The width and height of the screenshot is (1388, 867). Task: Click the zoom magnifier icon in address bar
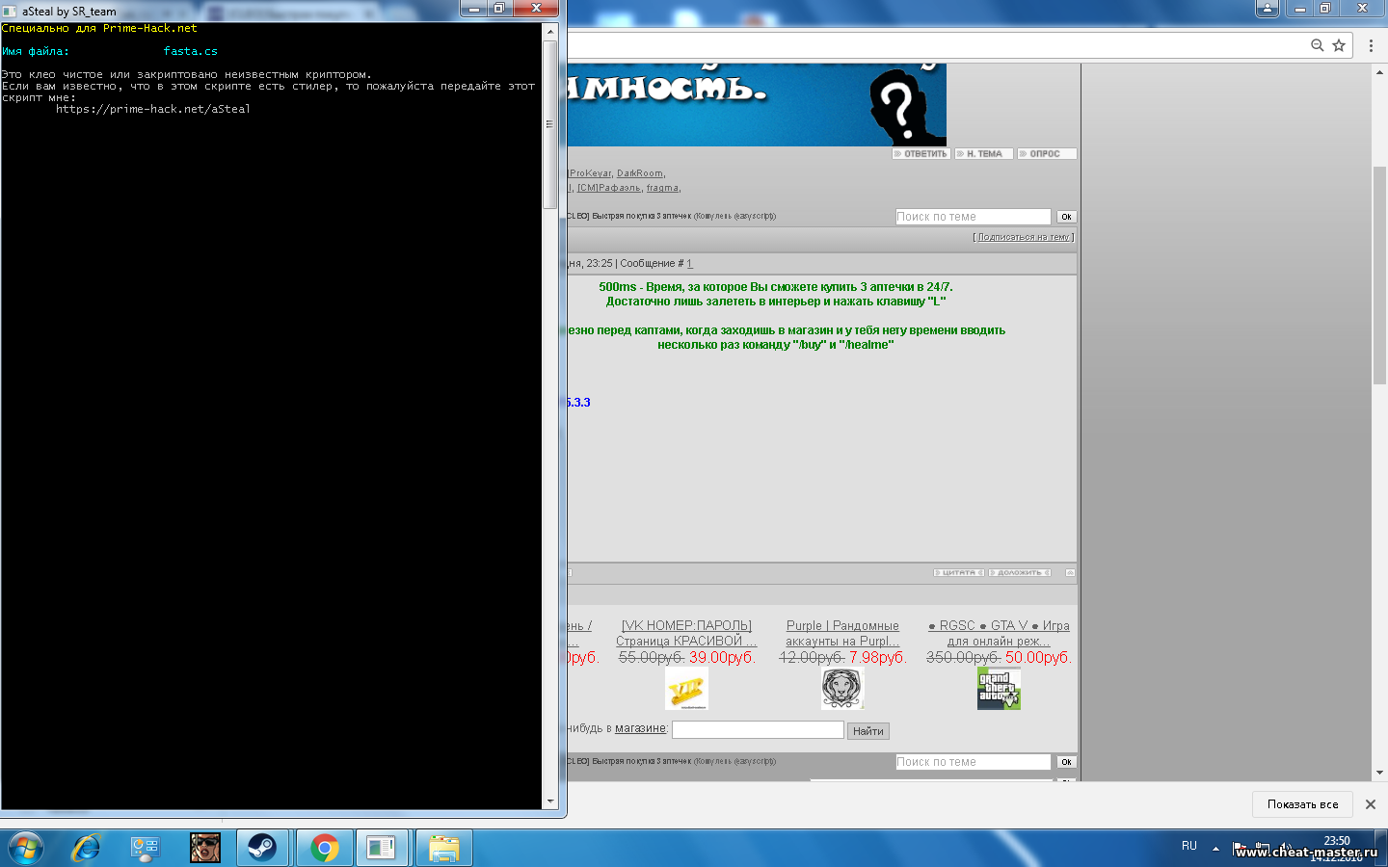pyautogui.click(x=1317, y=45)
